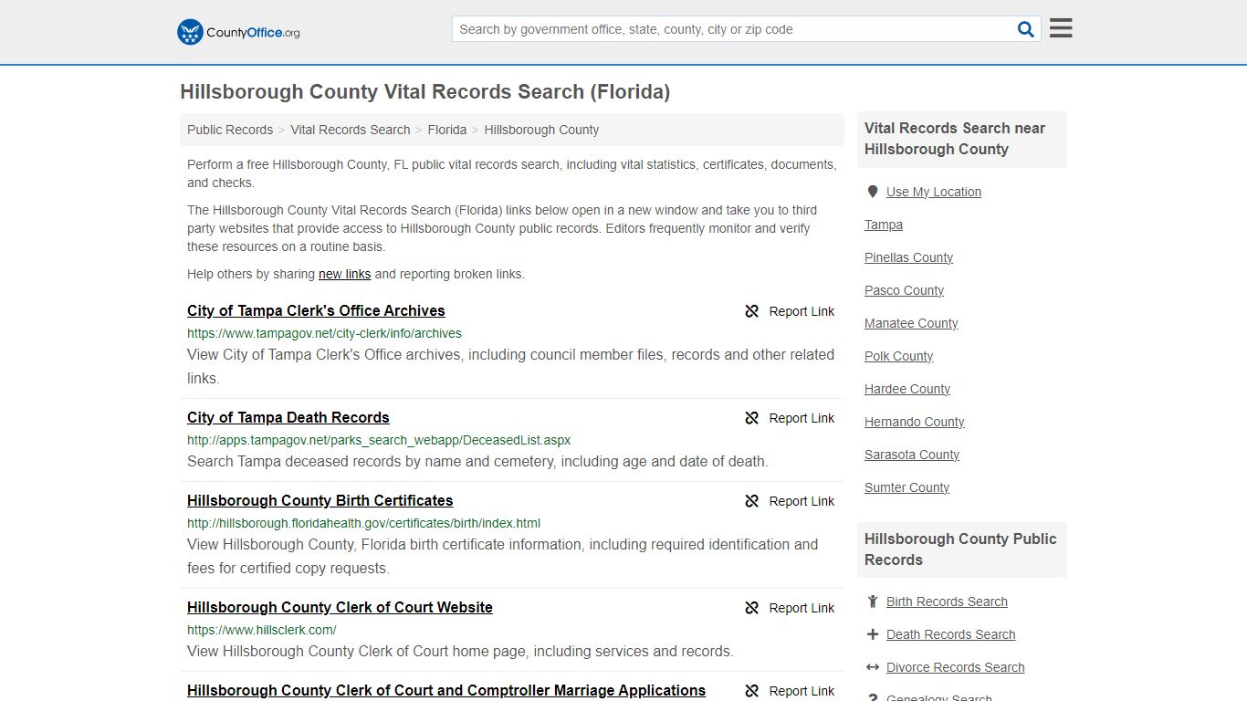
Task: Open tampagov.net city-clerk archives URL
Action: click(x=324, y=333)
